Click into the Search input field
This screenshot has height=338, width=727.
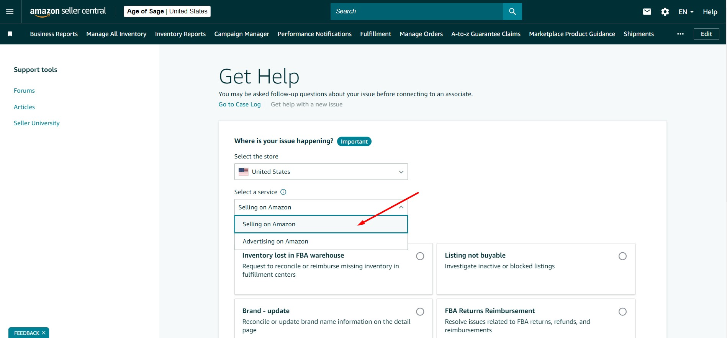click(417, 11)
